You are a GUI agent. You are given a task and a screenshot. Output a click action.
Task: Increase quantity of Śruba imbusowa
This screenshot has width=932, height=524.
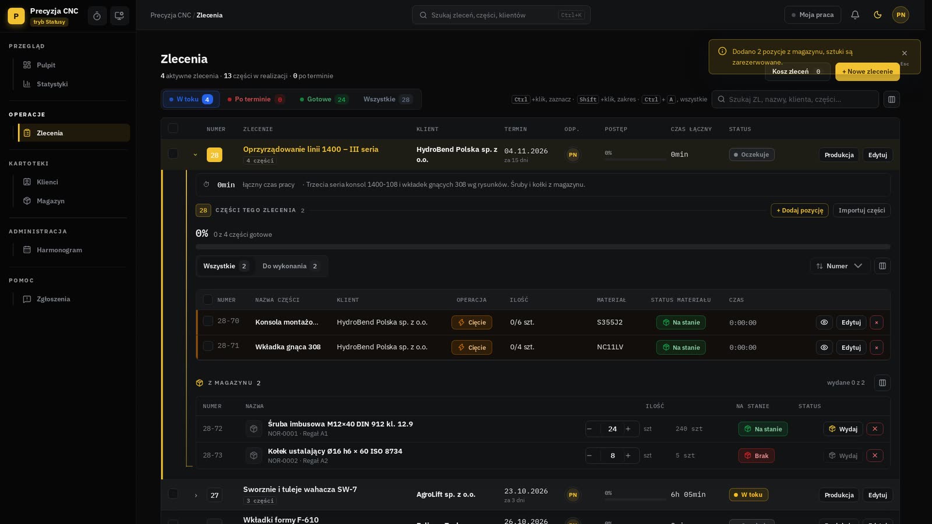click(x=628, y=429)
